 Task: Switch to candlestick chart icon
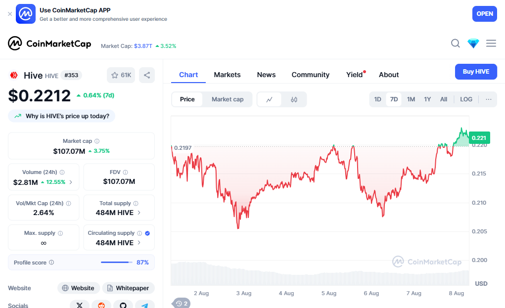[x=294, y=99]
